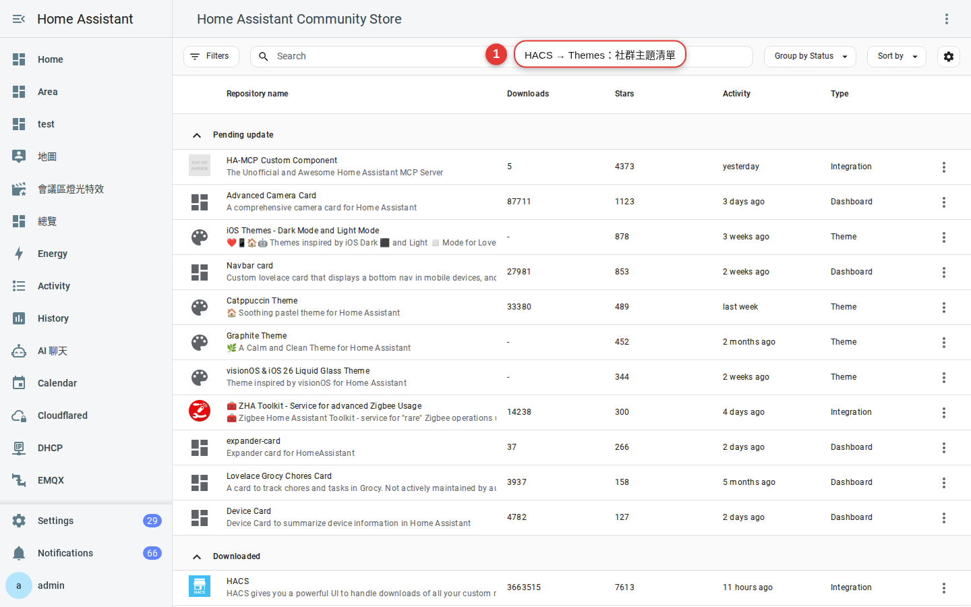Viewport: 971px width, 607px height.
Task: Collapse the Downloaded group
Action: click(x=197, y=557)
